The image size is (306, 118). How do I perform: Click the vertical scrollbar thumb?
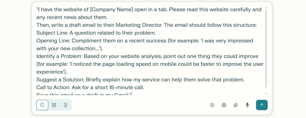tap(266, 48)
